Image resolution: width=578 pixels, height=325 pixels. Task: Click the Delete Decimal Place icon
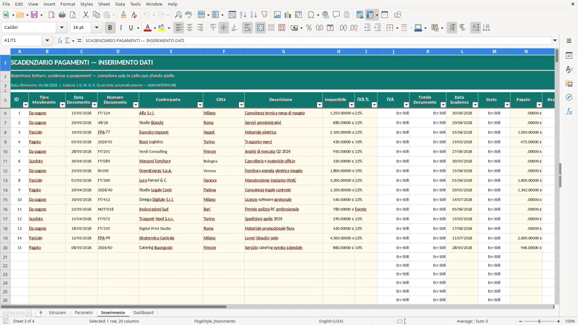(x=354, y=28)
